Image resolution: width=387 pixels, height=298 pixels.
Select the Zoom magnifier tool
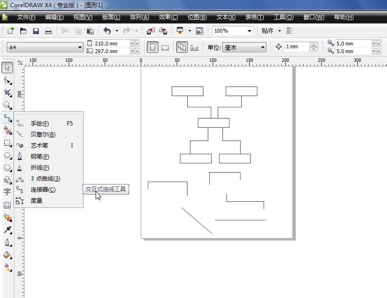(7, 105)
